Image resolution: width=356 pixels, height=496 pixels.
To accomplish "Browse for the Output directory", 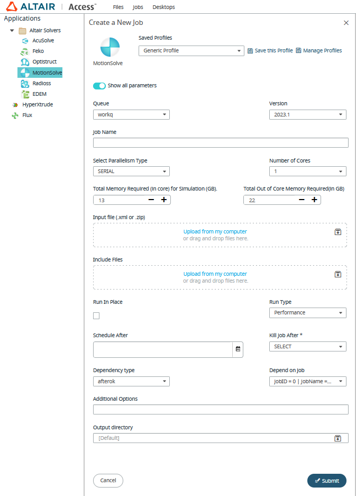I will 338,438.
